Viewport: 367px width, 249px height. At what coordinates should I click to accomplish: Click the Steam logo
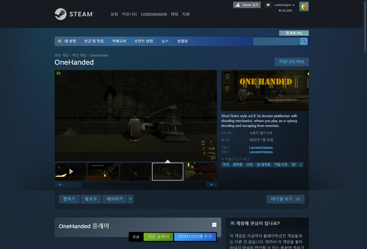74,14
